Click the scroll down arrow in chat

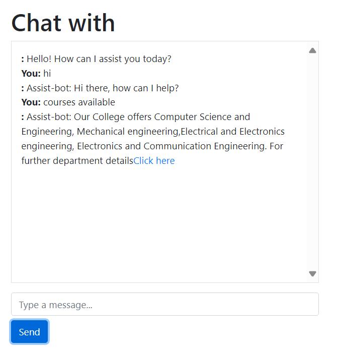point(312,274)
